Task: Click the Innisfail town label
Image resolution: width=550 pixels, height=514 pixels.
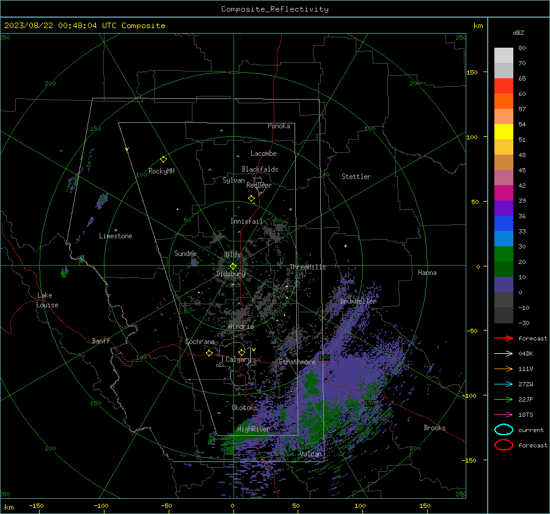Action: pyautogui.click(x=246, y=221)
